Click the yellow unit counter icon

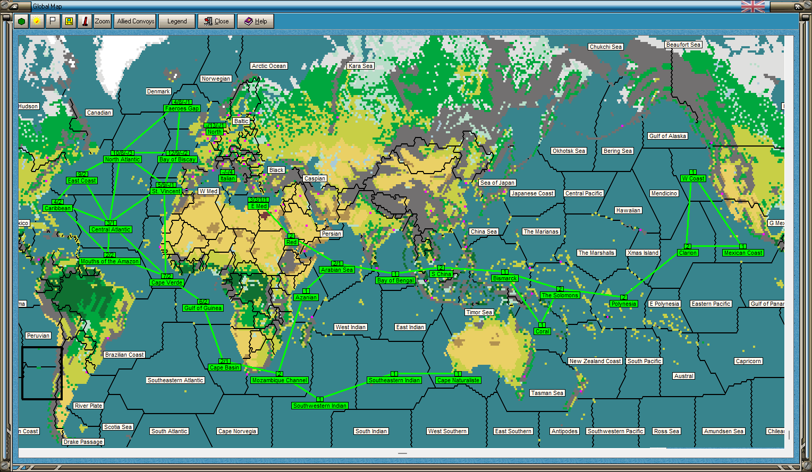[x=69, y=21]
